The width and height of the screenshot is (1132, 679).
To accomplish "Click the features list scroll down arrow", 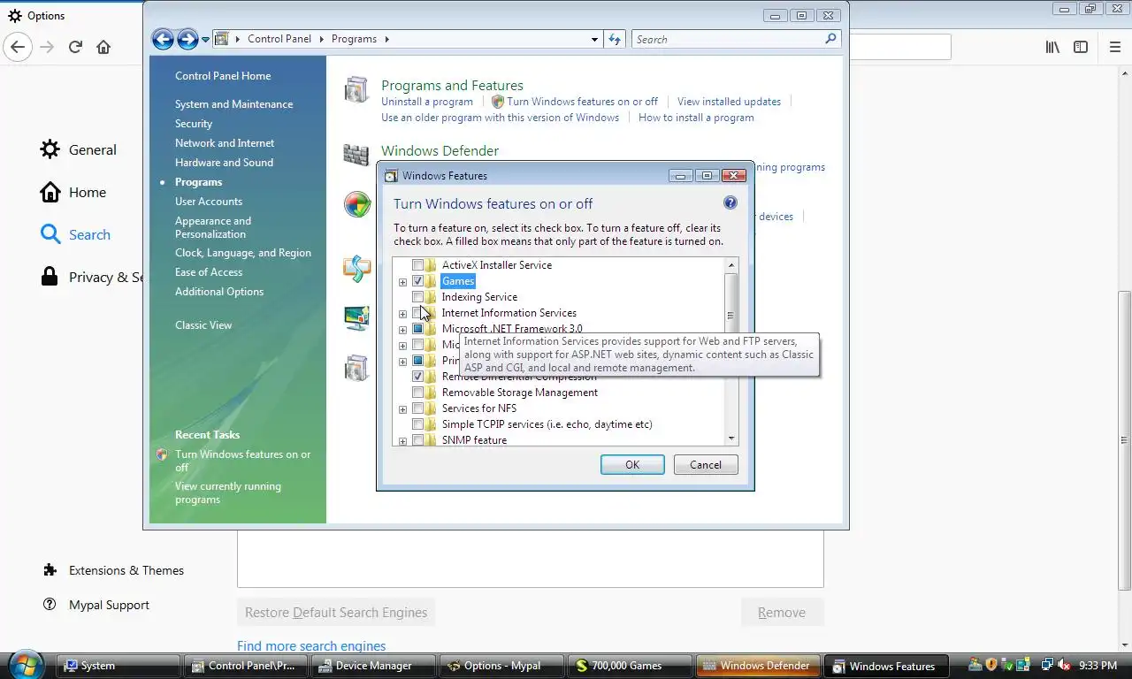I will [731, 439].
